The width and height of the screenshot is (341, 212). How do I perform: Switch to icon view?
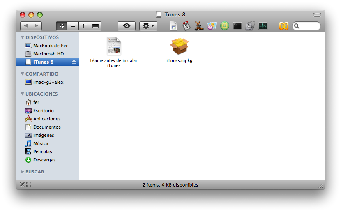[62, 26]
